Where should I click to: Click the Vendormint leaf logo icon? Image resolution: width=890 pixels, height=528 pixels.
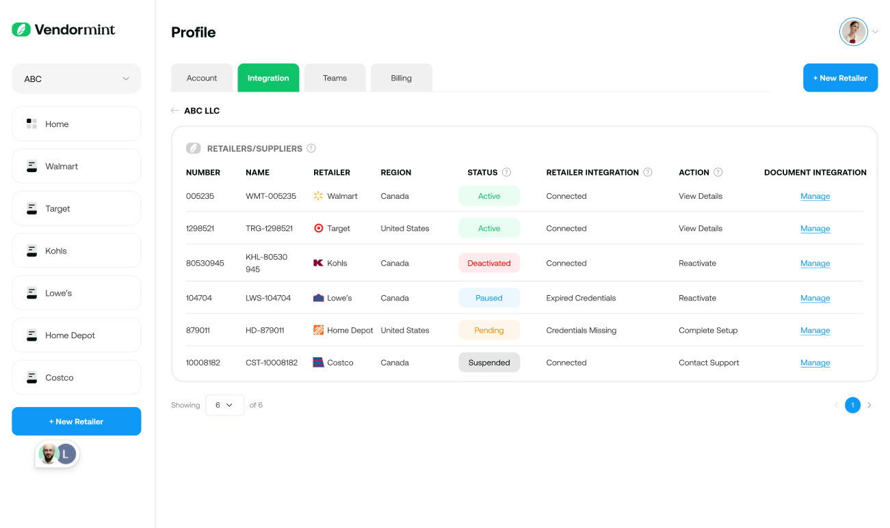coord(21,29)
